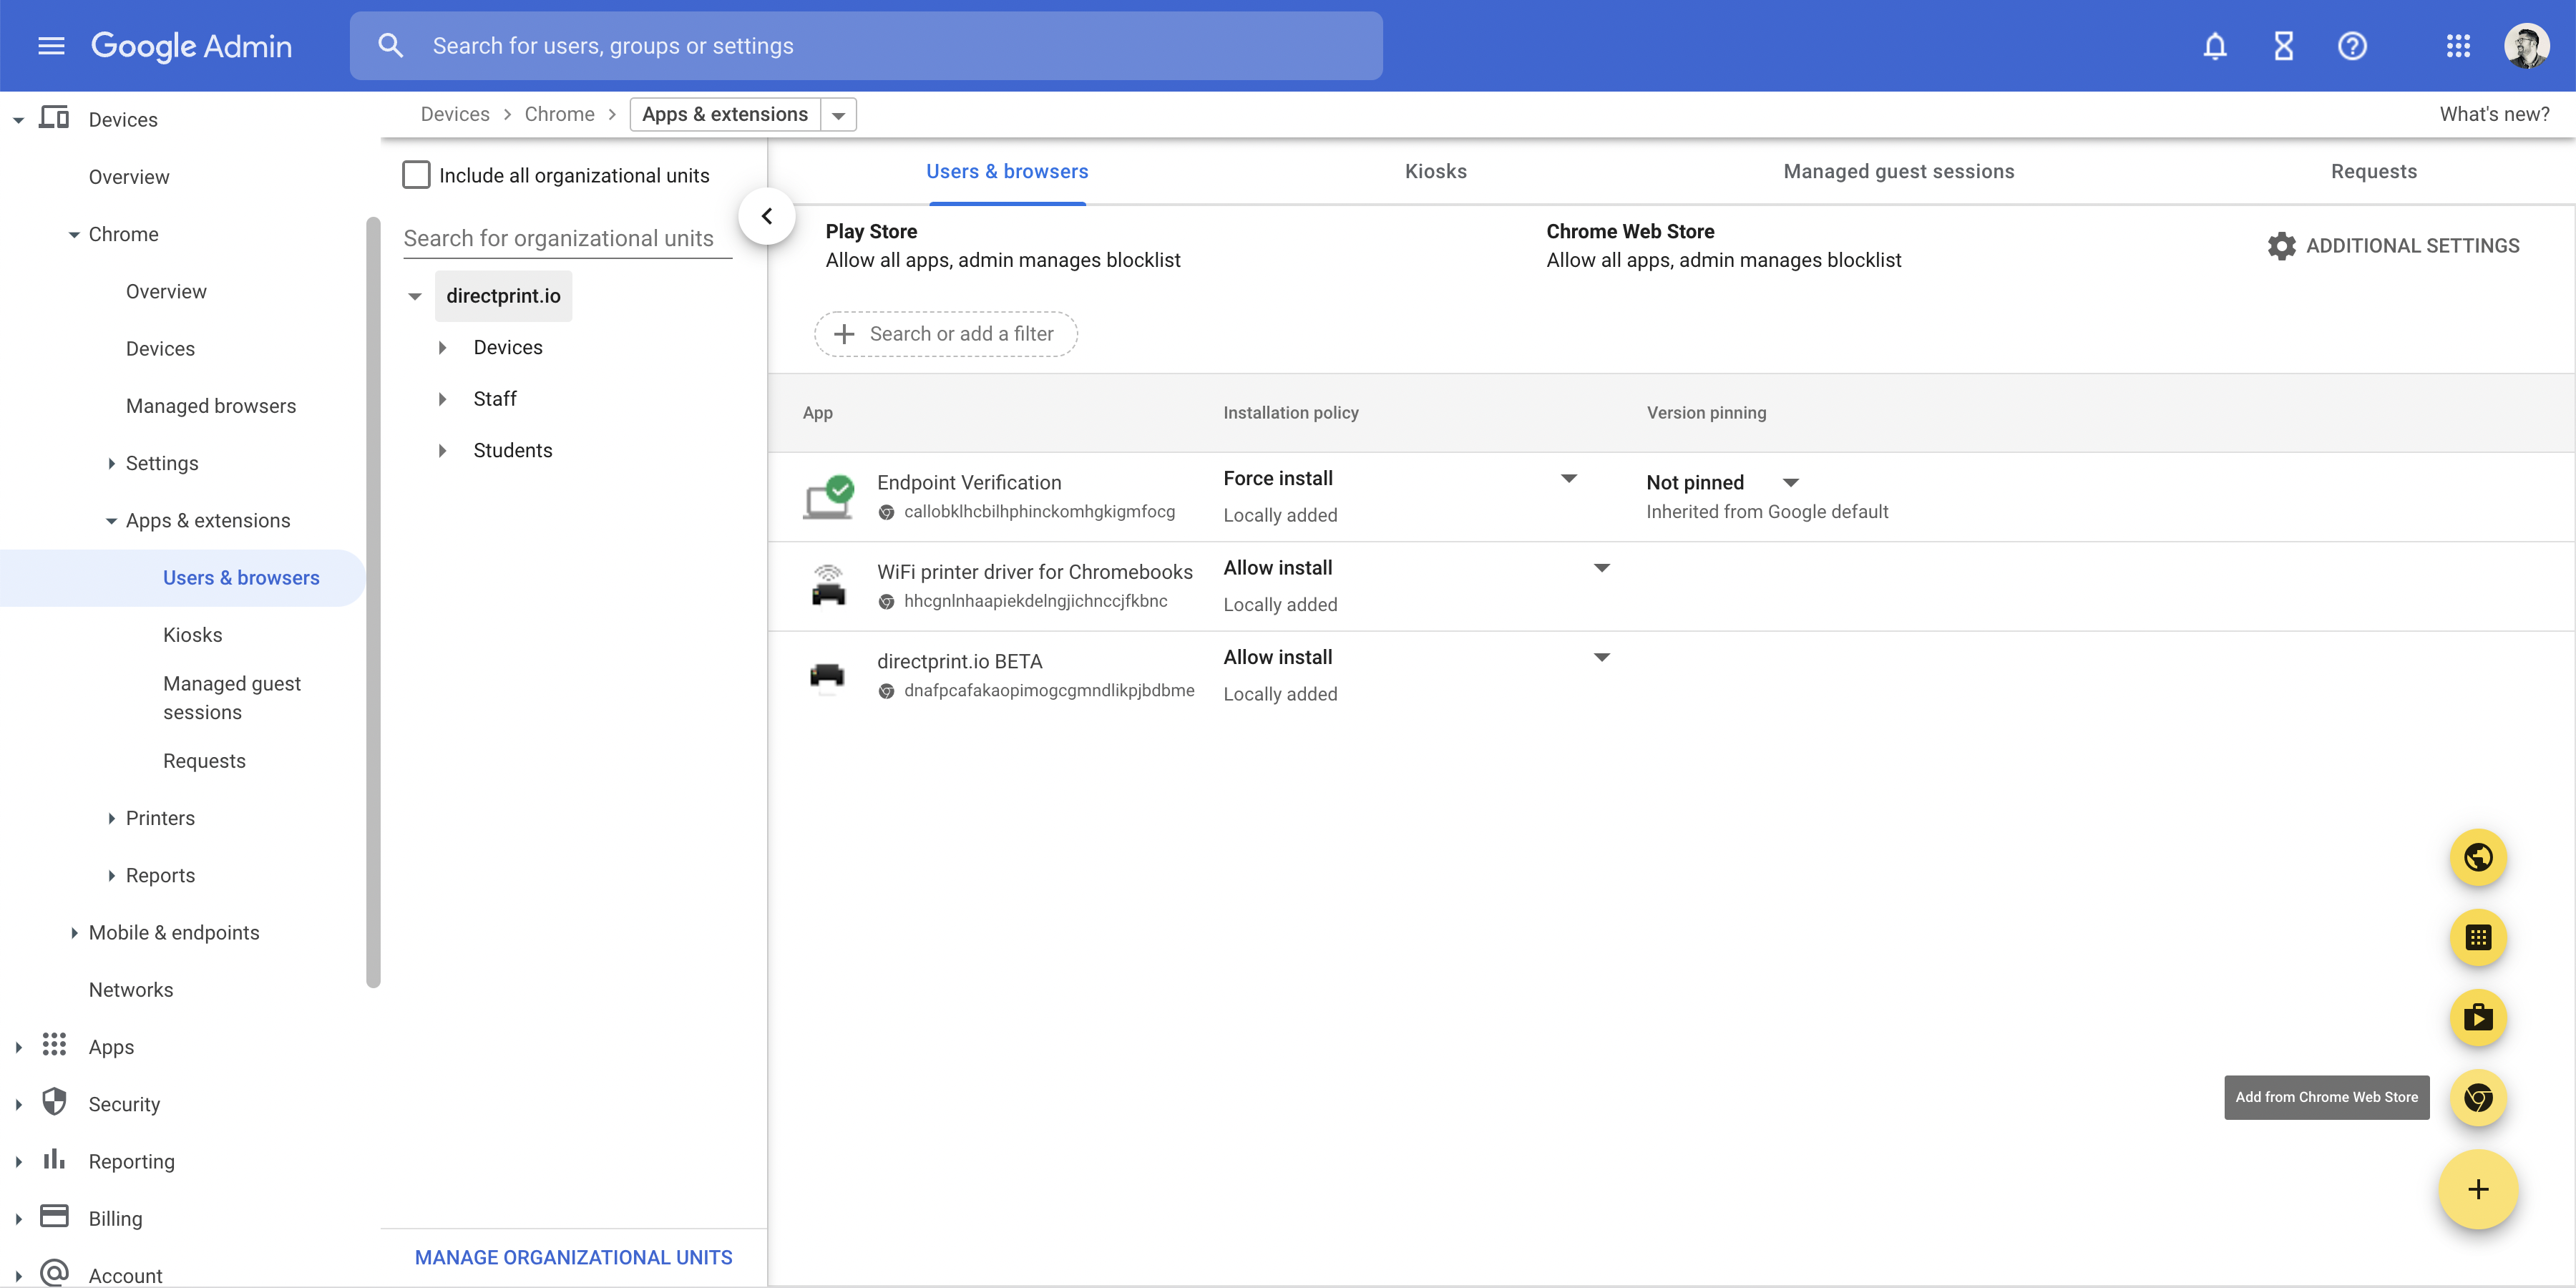Image resolution: width=2576 pixels, height=1288 pixels.
Task: Click the Additional Settings button
Action: [x=2393, y=246]
